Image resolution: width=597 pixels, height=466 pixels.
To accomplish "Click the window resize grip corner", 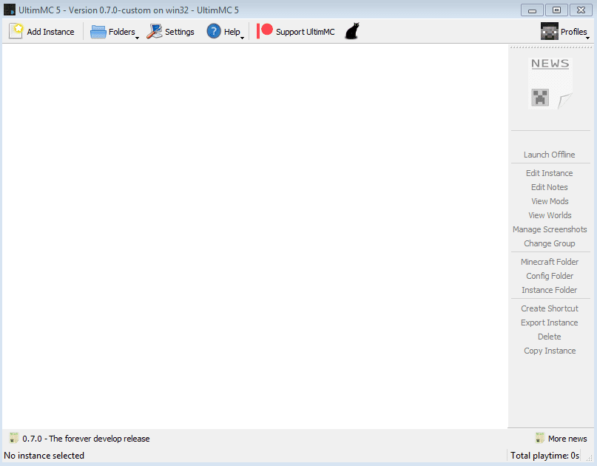I will 589,458.
